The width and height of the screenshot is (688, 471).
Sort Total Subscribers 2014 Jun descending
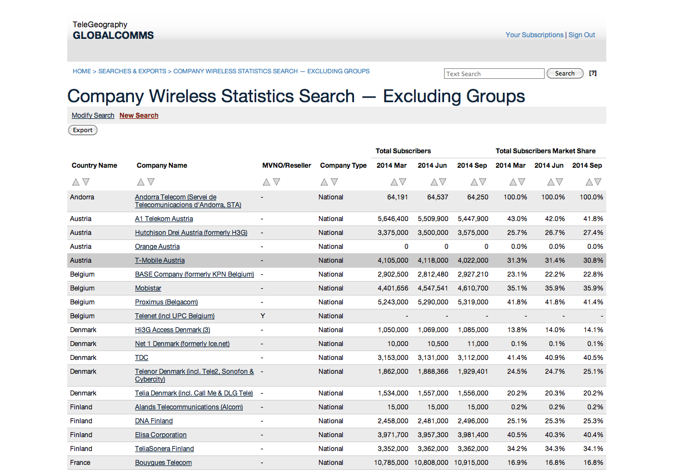tap(443, 182)
